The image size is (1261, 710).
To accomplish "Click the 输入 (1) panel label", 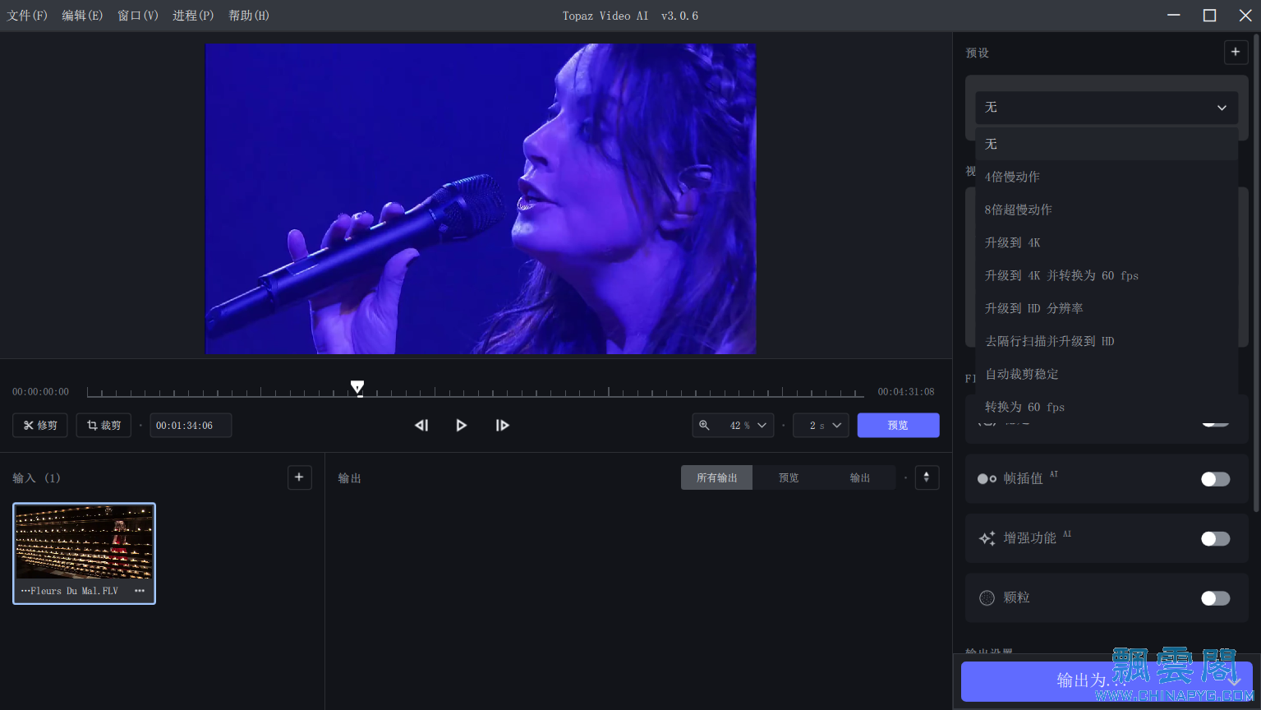I will [36, 478].
